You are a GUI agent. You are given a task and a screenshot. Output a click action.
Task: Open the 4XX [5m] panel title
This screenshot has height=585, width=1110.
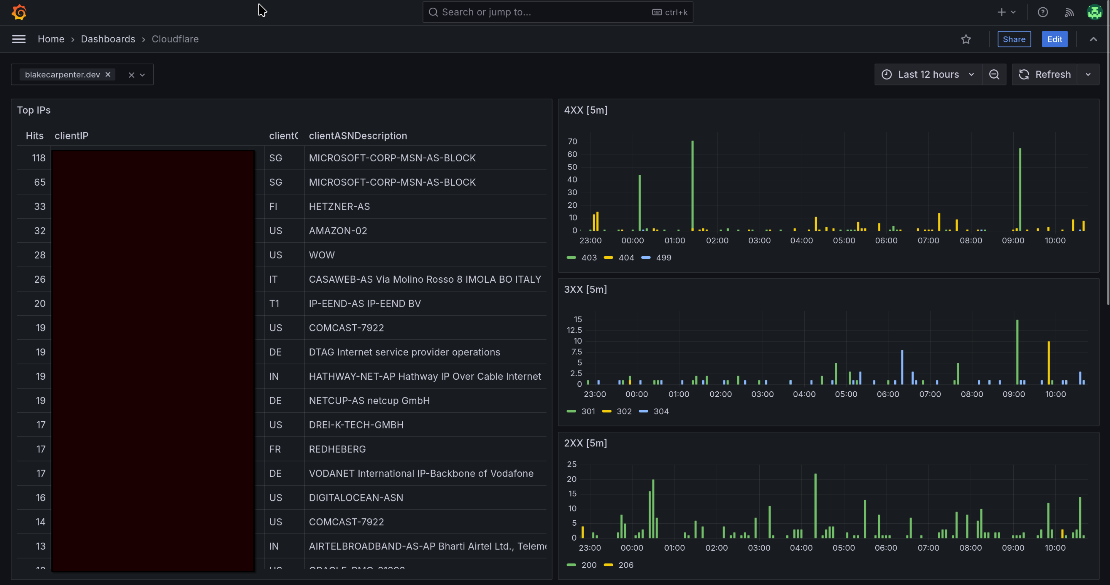(x=585, y=110)
